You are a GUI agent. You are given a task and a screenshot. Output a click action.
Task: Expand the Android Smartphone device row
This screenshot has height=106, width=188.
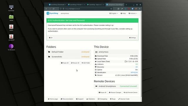[116, 86]
